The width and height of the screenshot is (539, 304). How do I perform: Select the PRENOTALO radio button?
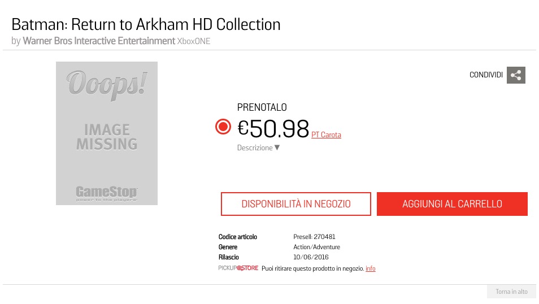[223, 127]
